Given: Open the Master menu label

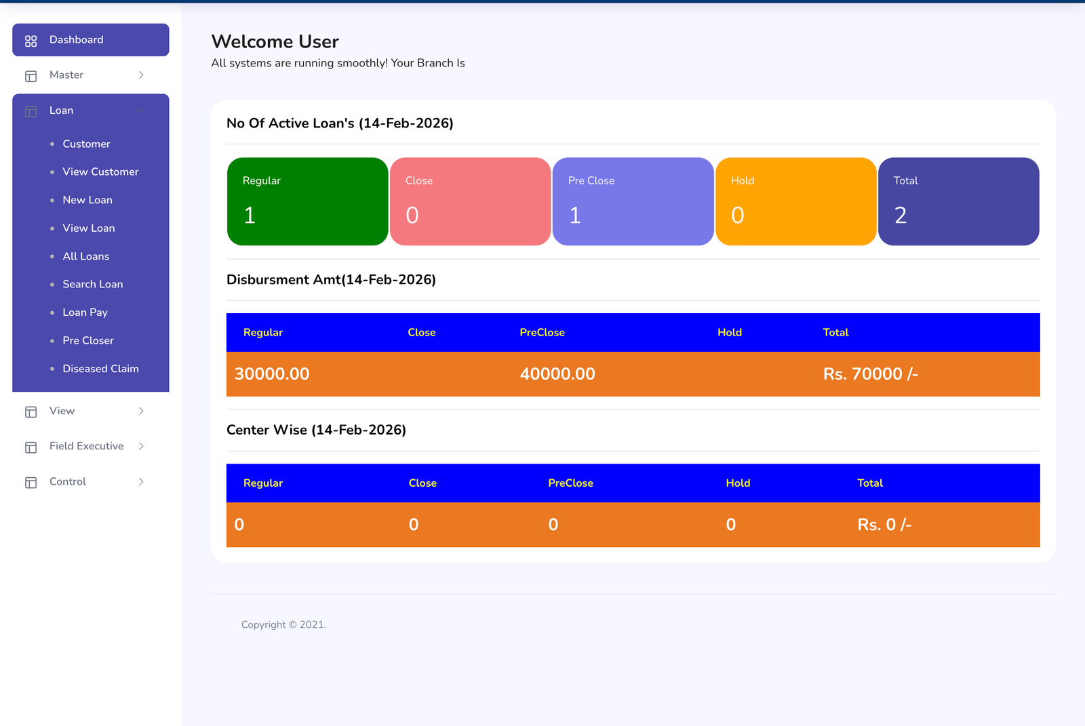Looking at the screenshot, I should point(66,75).
